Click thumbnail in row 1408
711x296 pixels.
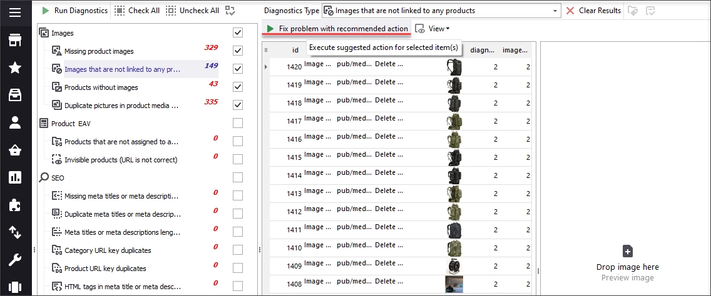coord(453,284)
